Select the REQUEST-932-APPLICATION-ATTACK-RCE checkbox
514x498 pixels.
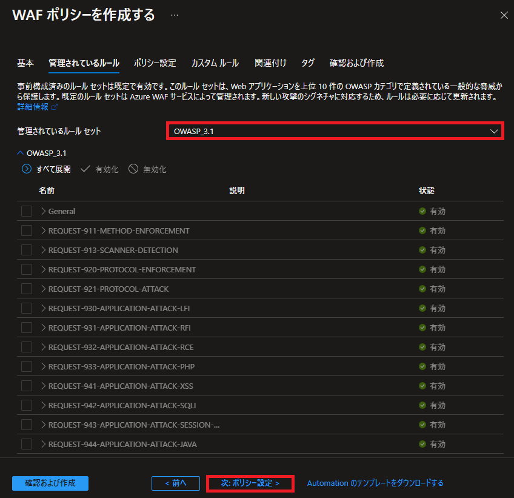click(27, 347)
